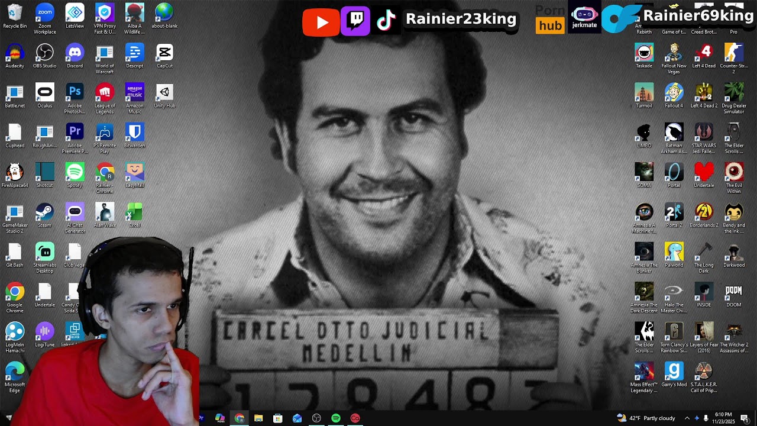Open the Turmoil game shortcut
757x426 pixels.
pyautogui.click(x=644, y=96)
